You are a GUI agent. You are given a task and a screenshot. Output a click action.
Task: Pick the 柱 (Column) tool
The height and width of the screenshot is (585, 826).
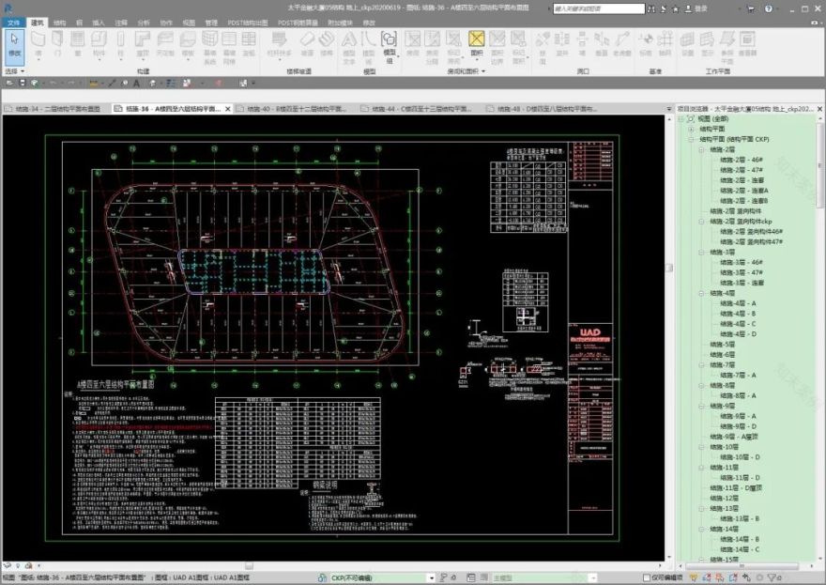121,43
